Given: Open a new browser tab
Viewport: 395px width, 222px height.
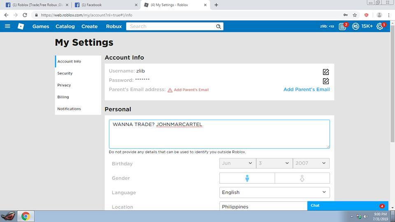Looking at the screenshot, I should (x=216, y=5).
